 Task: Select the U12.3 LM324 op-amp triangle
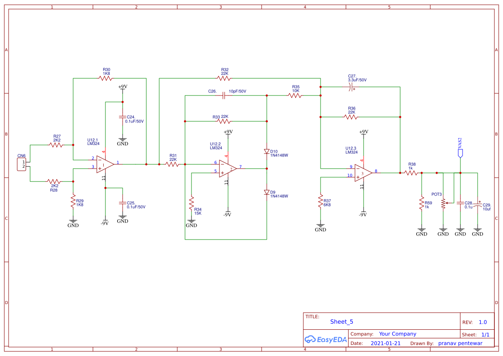363,173
